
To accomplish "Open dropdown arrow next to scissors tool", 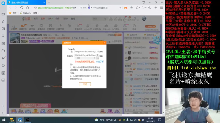I will [x=140, y=8].
